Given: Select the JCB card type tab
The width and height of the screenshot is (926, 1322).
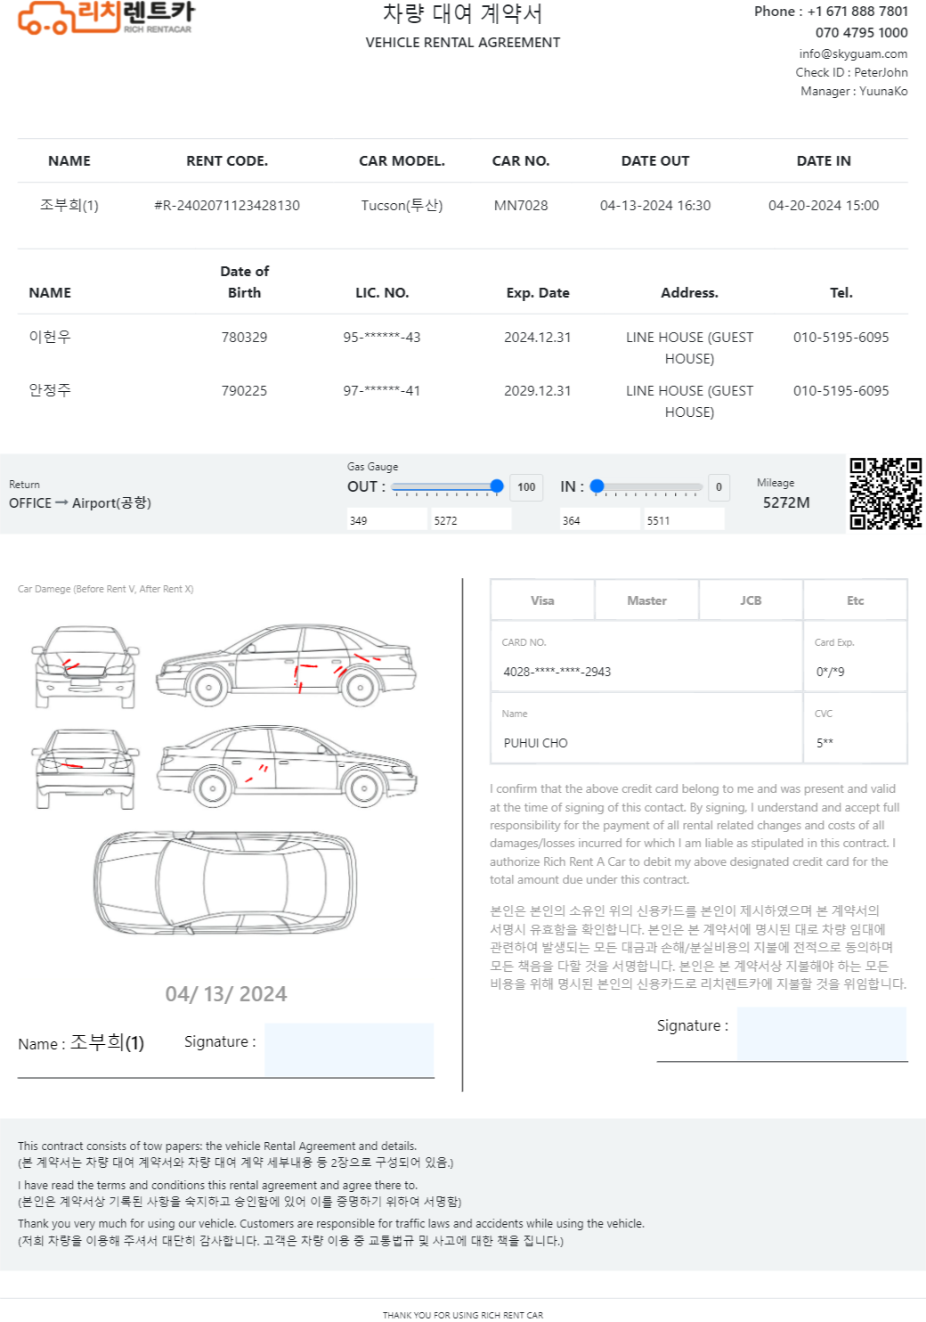Looking at the screenshot, I should [x=751, y=600].
